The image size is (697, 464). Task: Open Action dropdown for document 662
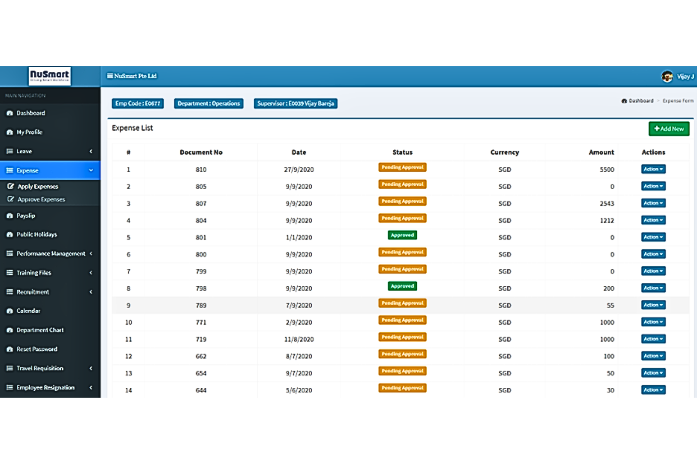653,356
